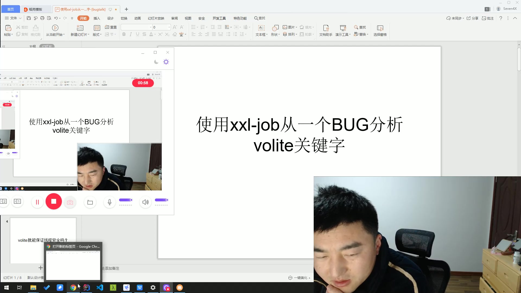The height and width of the screenshot is (293, 521).
Task: Start slideshow from current slide icon
Action: (x=55, y=28)
